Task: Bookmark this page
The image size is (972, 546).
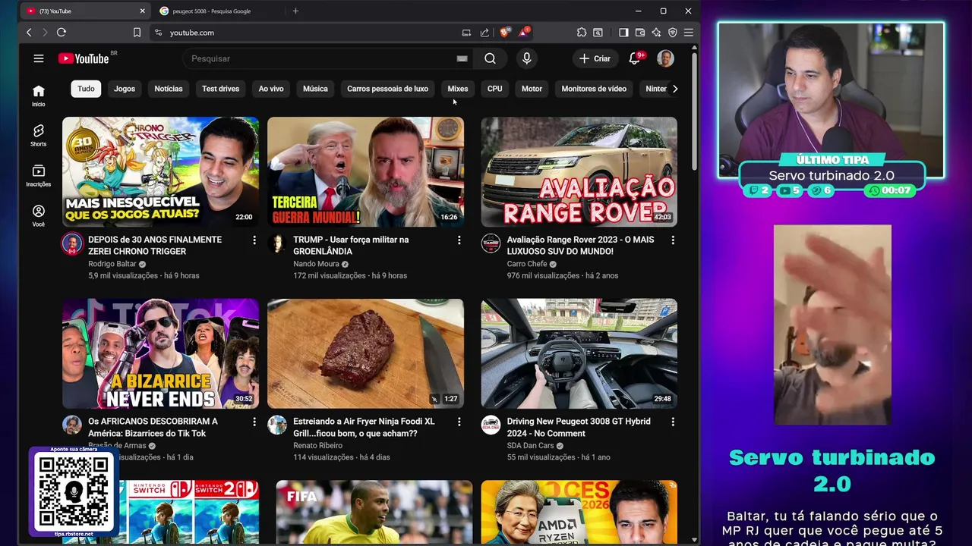Action: click(x=137, y=33)
